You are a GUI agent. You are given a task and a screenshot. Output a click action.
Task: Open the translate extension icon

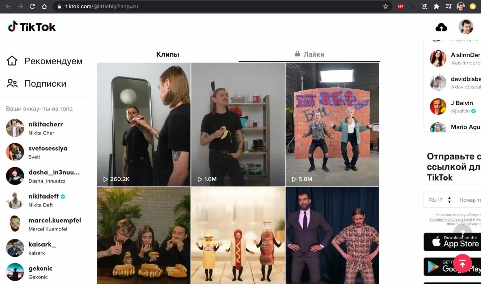(425, 6)
